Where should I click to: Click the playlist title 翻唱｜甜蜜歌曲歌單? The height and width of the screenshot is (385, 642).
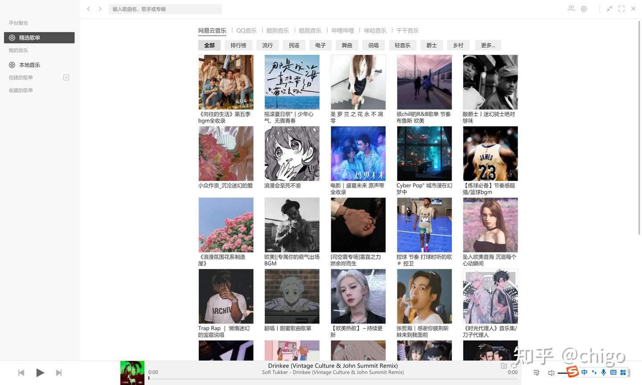click(288, 328)
